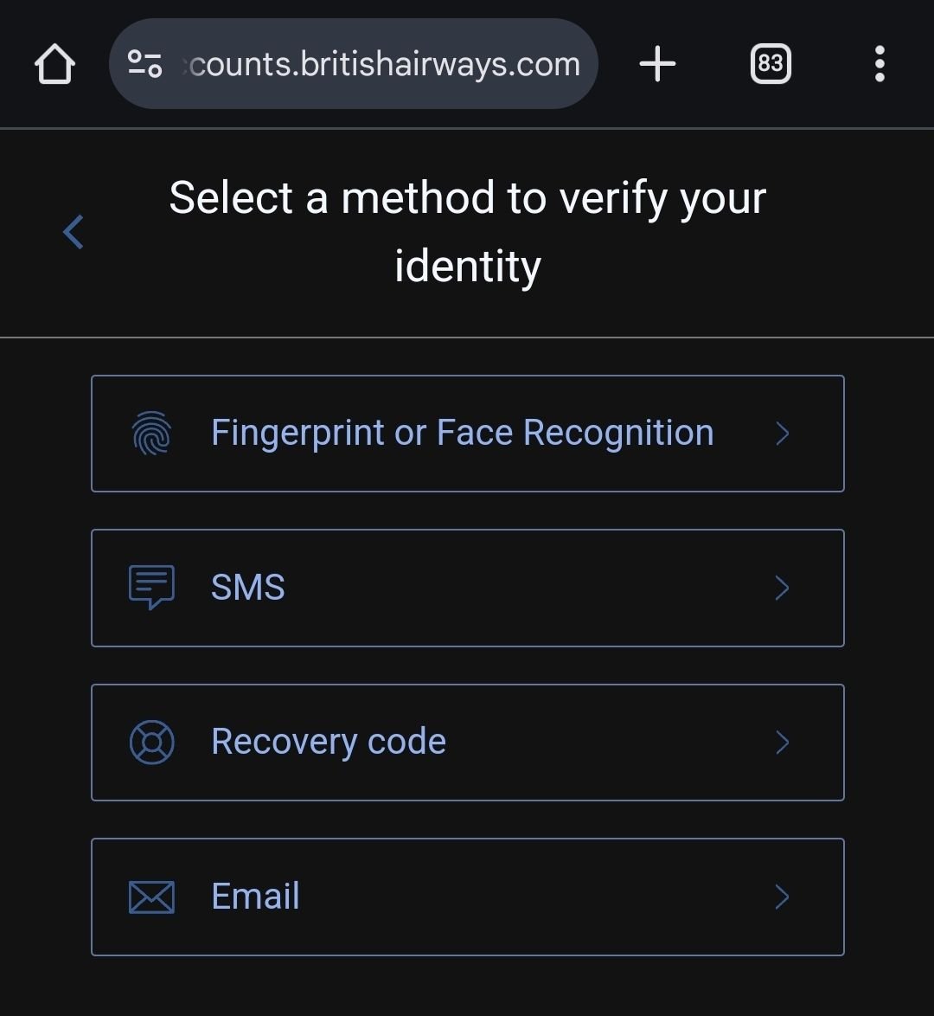Open the browser three-dot menu
The height and width of the screenshot is (1016, 934).
(x=879, y=63)
